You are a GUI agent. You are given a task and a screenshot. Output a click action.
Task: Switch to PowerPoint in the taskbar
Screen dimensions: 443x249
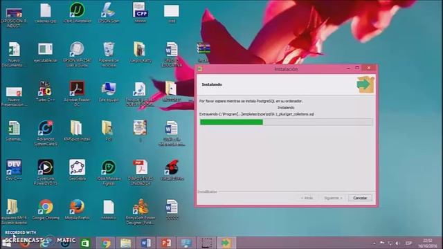pos(166,243)
